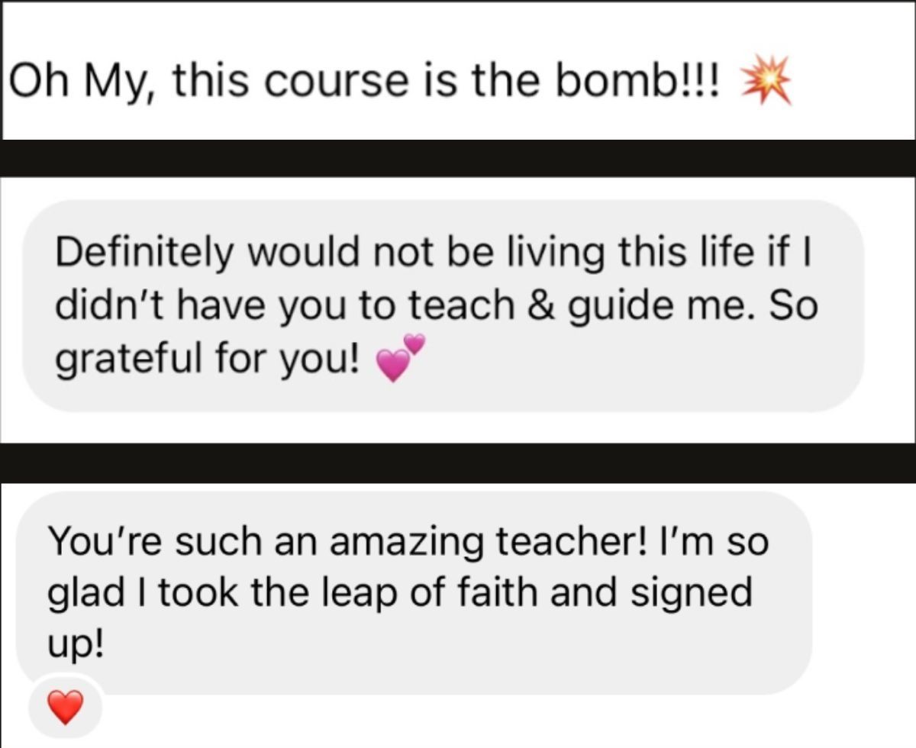Click the pink double hearts emoji
This screenshot has width=916, height=748.
400,357
